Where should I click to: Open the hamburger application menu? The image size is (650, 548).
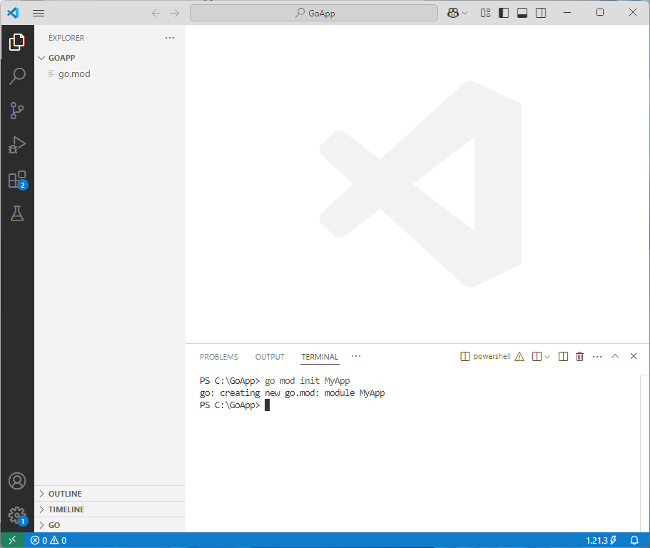(x=39, y=13)
